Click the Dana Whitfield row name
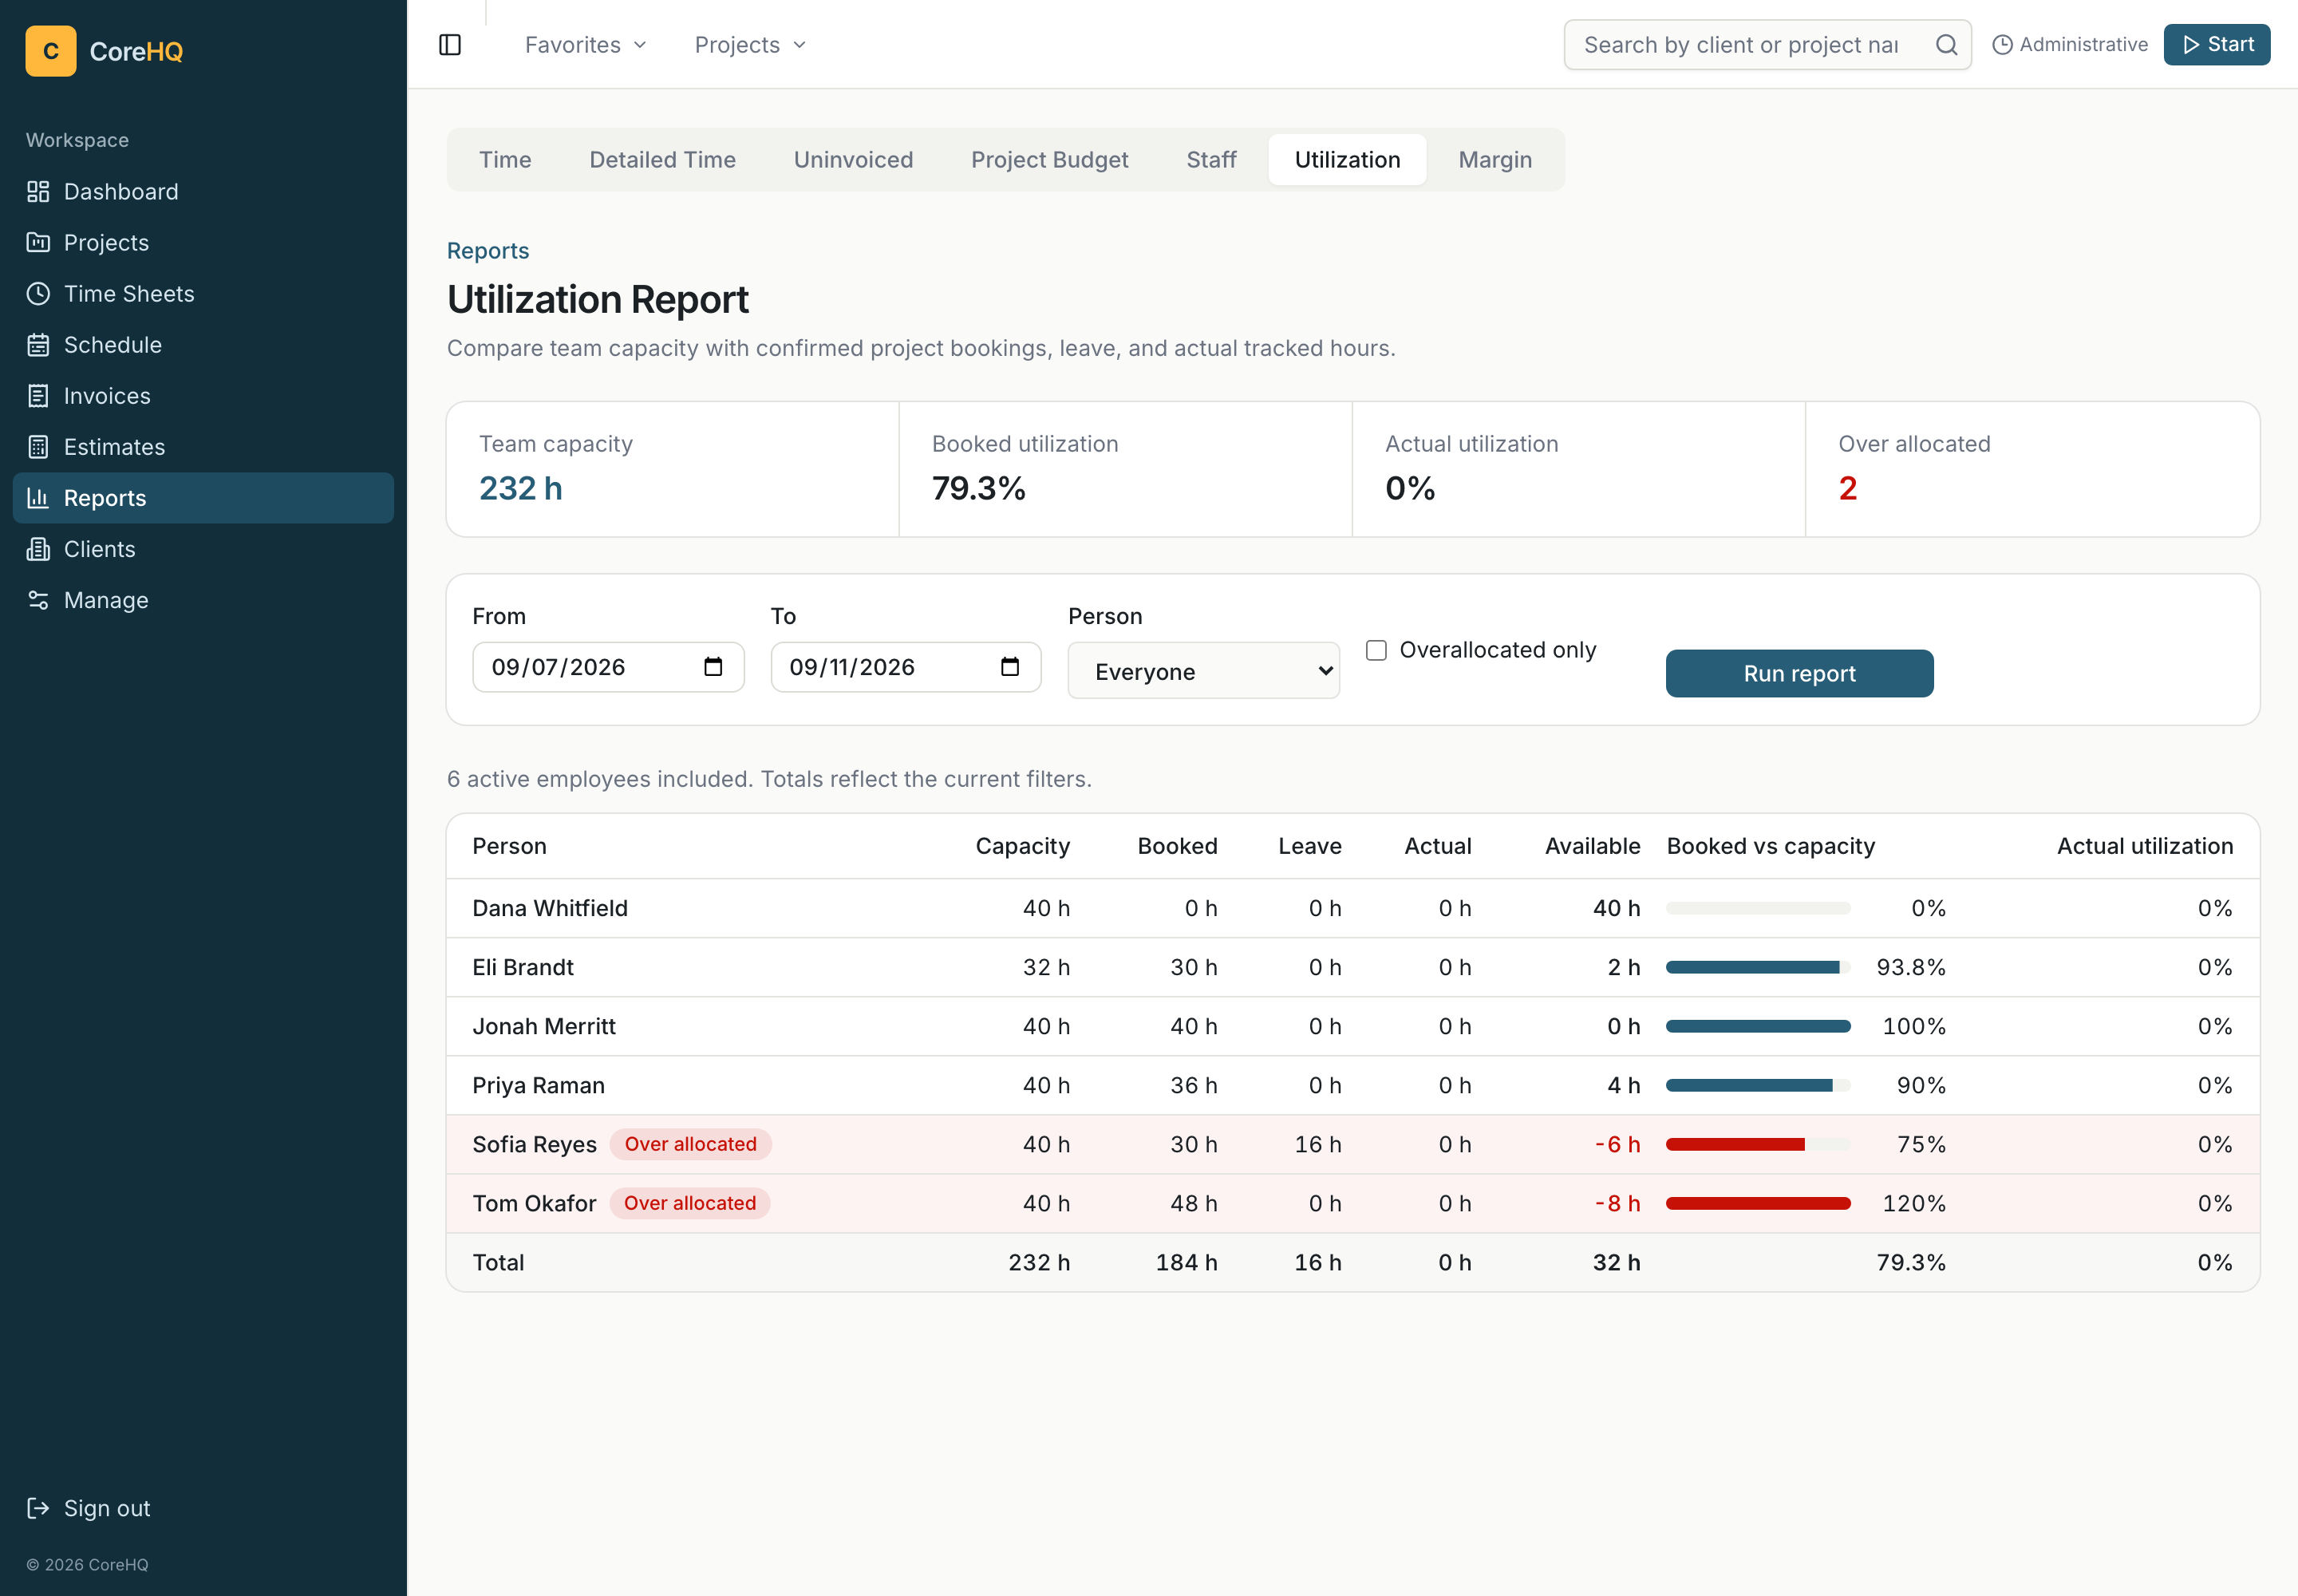The width and height of the screenshot is (2298, 1596). click(550, 908)
